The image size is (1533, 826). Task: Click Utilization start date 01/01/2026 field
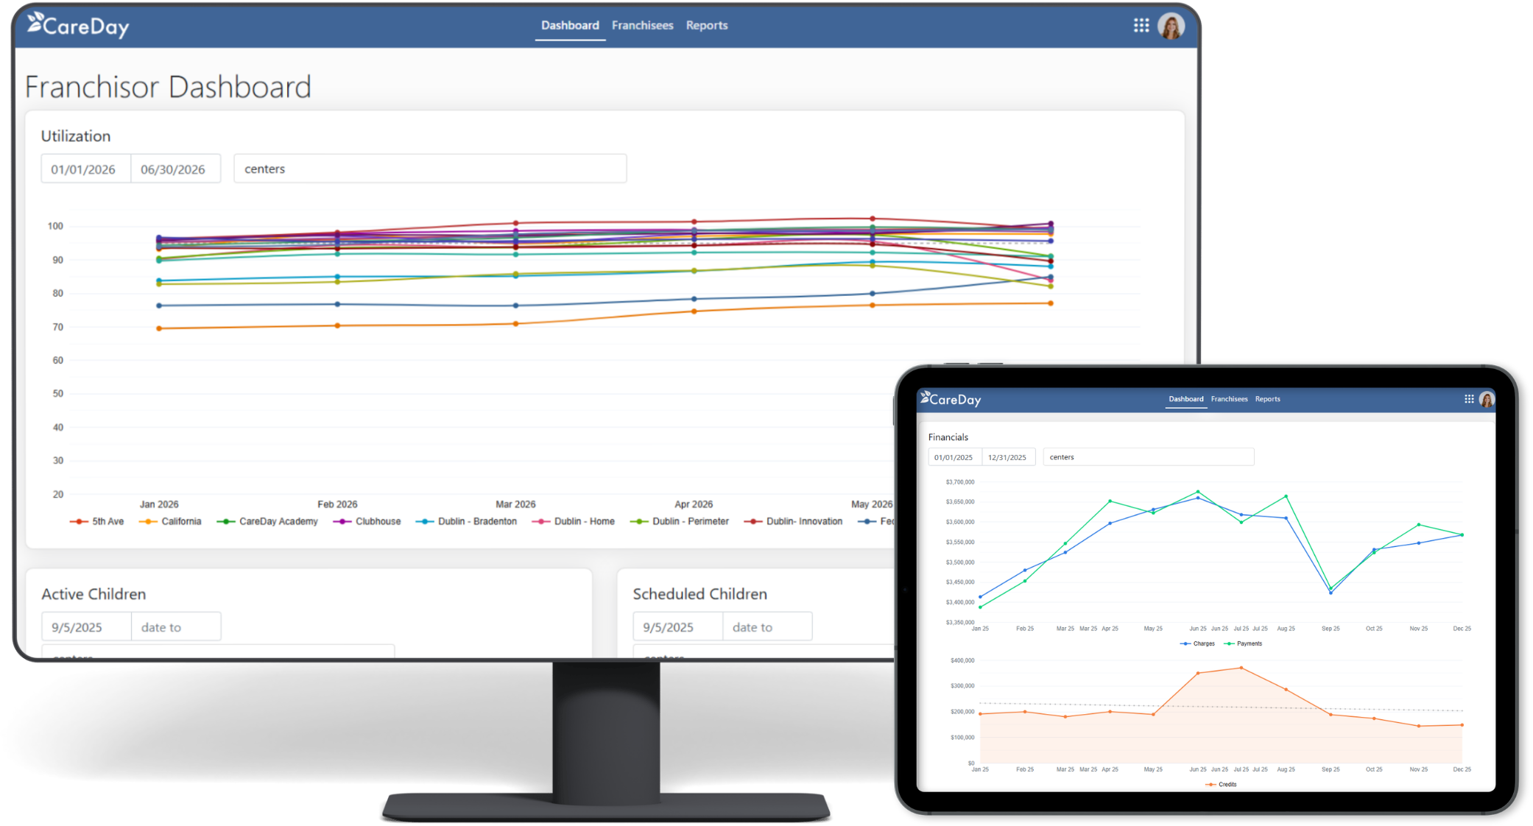tap(85, 169)
